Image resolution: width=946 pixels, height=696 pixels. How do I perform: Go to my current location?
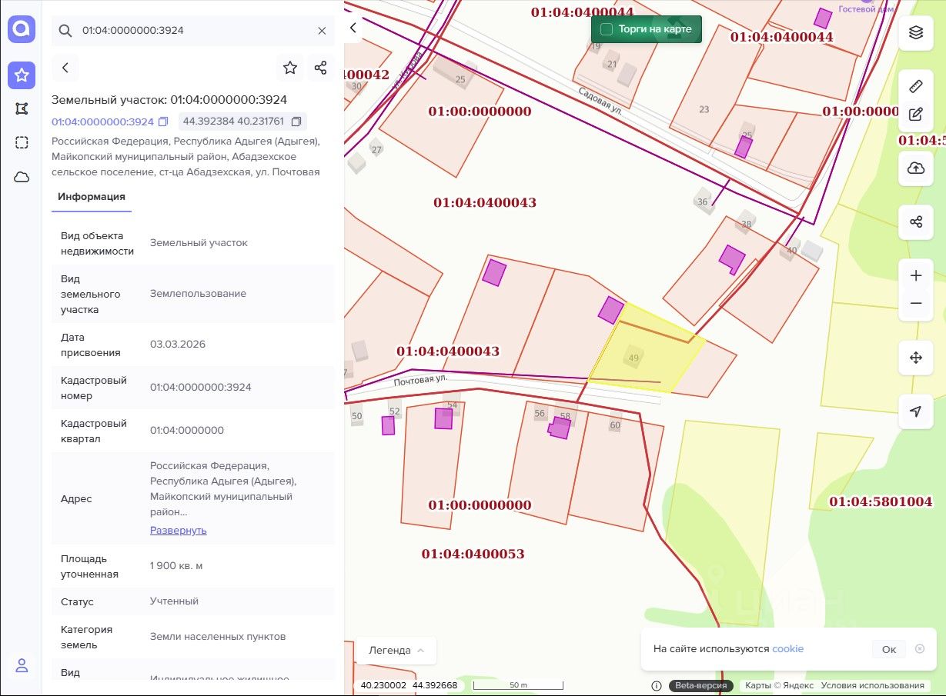915,411
